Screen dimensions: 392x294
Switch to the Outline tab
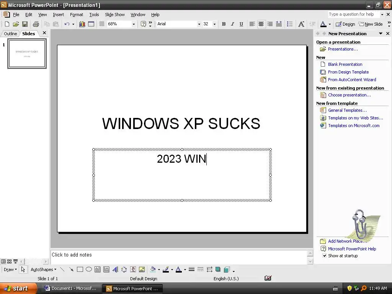point(10,34)
